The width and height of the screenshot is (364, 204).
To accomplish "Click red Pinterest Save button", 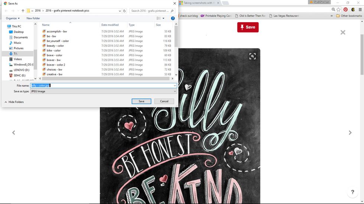I will pyautogui.click(x=248, y=27).
